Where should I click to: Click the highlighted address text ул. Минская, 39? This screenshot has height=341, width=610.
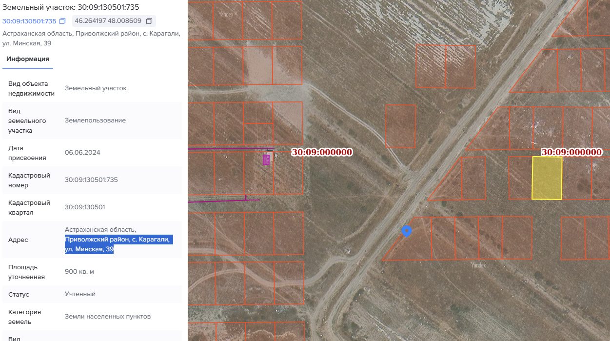tap(89, 250)
